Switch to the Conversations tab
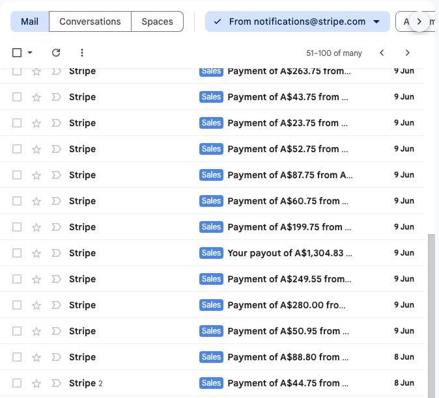Screen dimensions: 439x398 click(x=90, y=21)
